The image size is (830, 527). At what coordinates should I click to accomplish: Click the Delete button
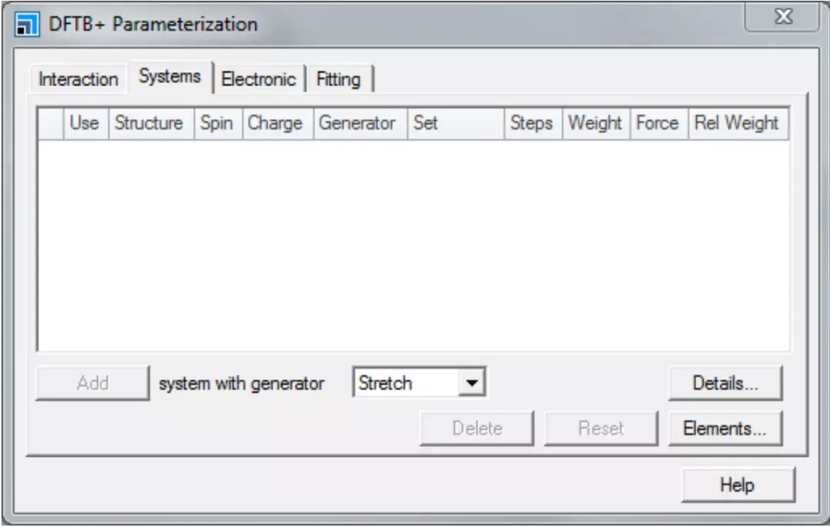point(477,428)
